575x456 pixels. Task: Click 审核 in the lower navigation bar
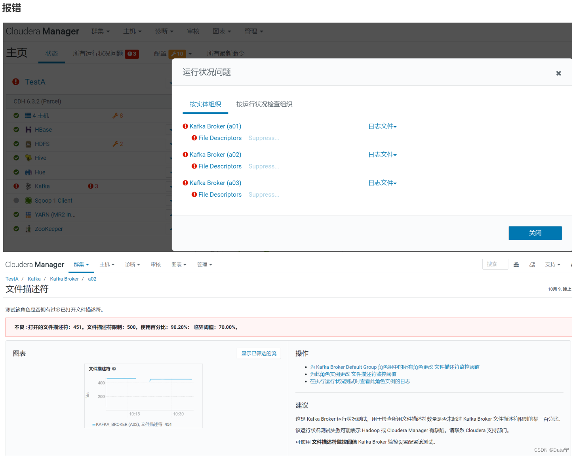point(156,264)
